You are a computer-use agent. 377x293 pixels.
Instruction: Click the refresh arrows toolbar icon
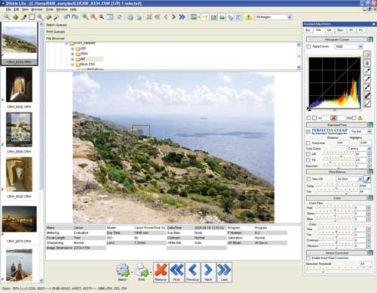click(119, 17)
